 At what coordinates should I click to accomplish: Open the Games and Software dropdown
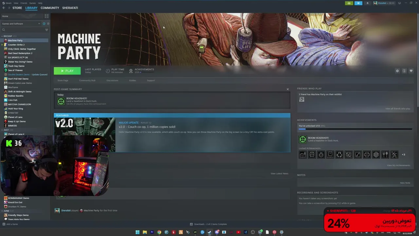[x=21, y=24]
